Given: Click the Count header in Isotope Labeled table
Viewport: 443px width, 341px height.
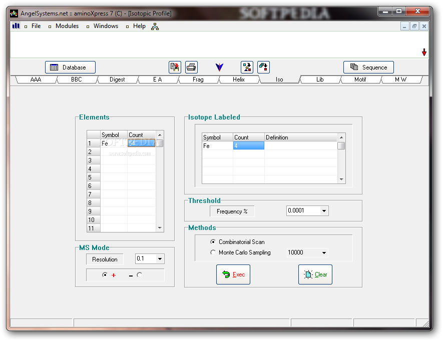Looking at the screenshot, I should click(249, 137).
